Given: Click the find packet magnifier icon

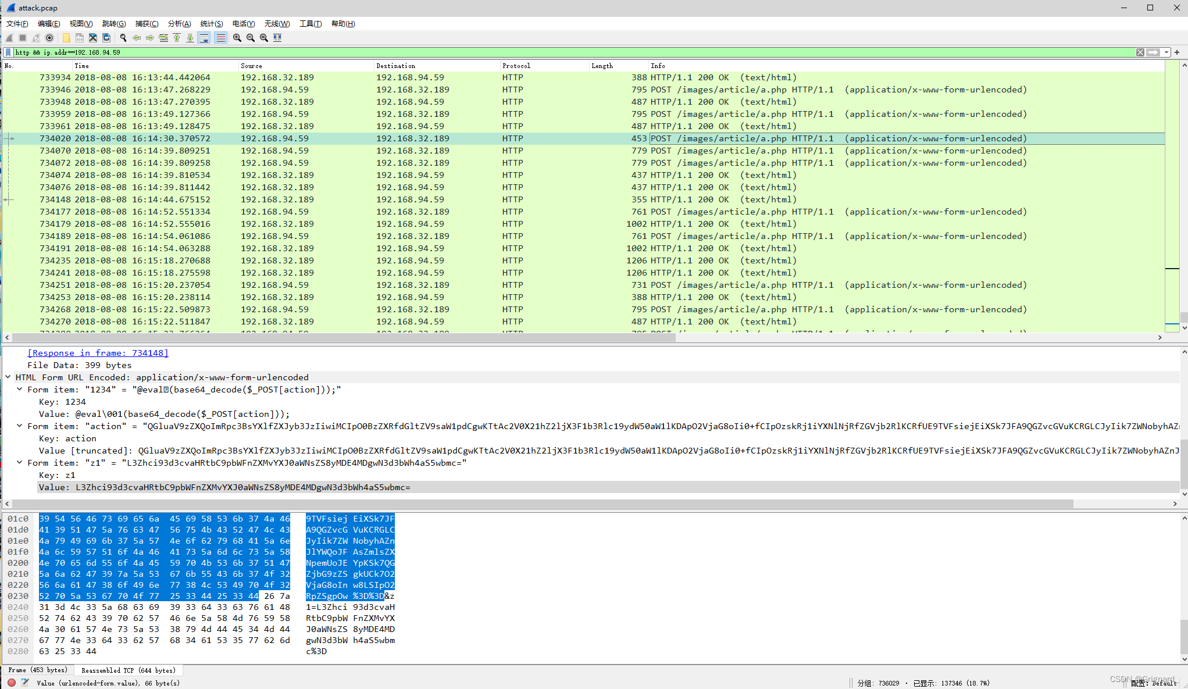Looking at the screenshot, I should point(123,38).
